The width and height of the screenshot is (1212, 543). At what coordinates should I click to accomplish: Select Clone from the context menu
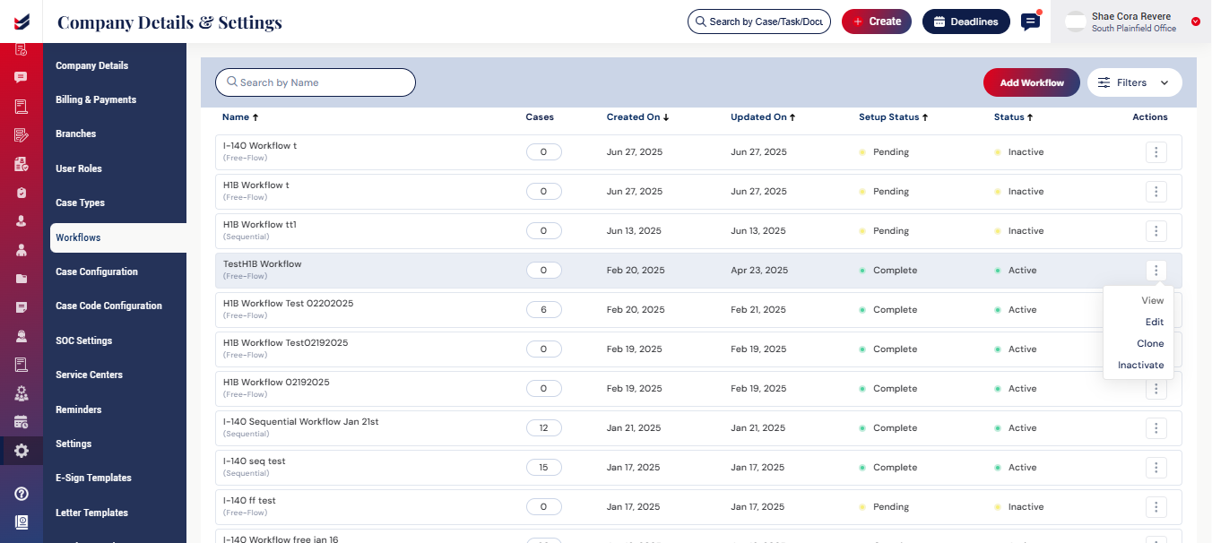click(1150, 343)
